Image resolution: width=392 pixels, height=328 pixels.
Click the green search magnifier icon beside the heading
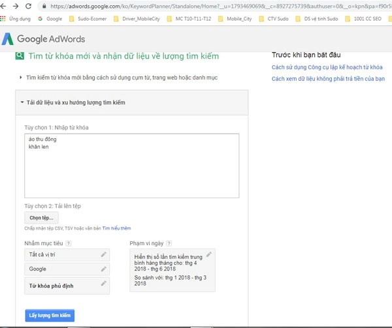pyautogui.click(x=20, y=55)
